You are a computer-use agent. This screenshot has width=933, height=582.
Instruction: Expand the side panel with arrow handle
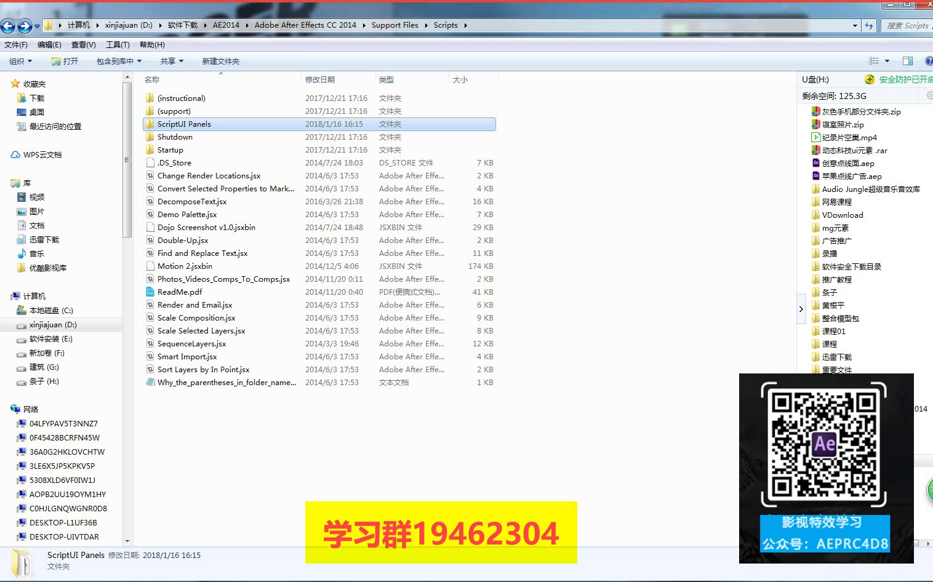coord(801,309)
